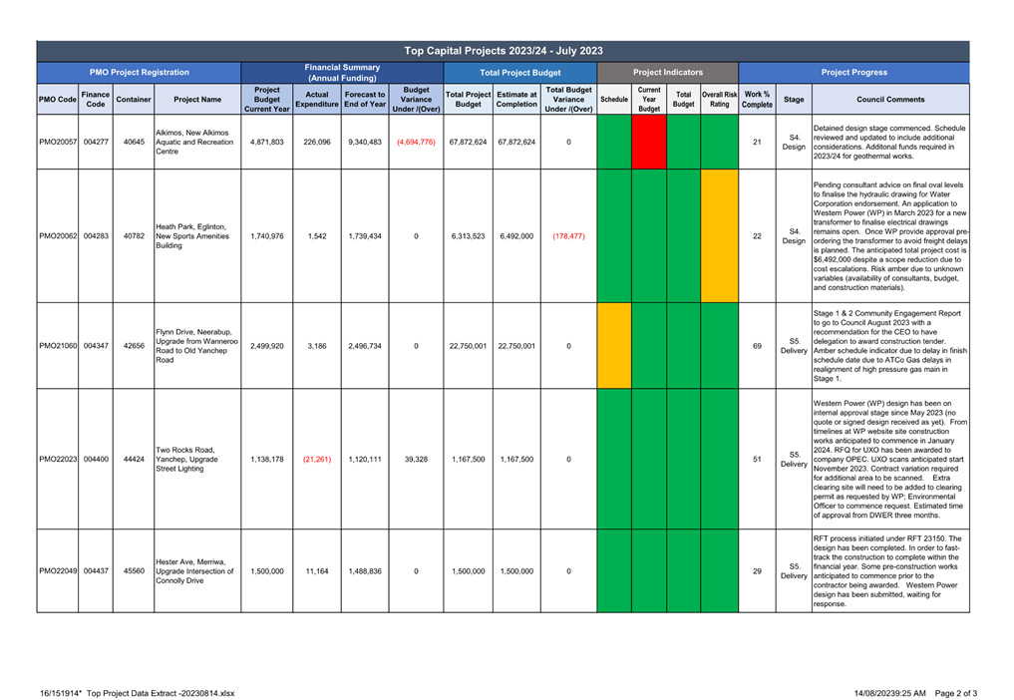
Task: Click project name 'Flynn Drive, Neerabup' upgrade
Action: (x=196, y=346)
